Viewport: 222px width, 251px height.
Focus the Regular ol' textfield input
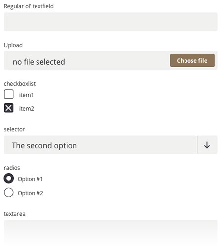[x=111, y=22]
